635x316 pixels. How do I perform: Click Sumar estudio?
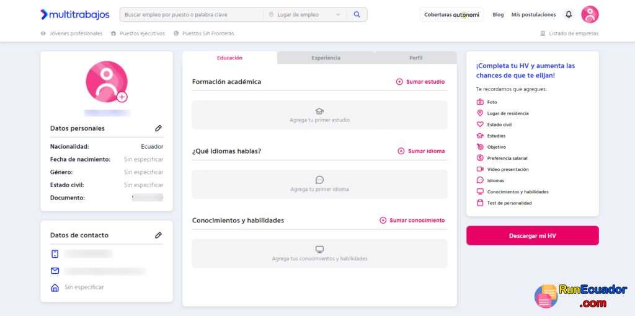(420, 82)
